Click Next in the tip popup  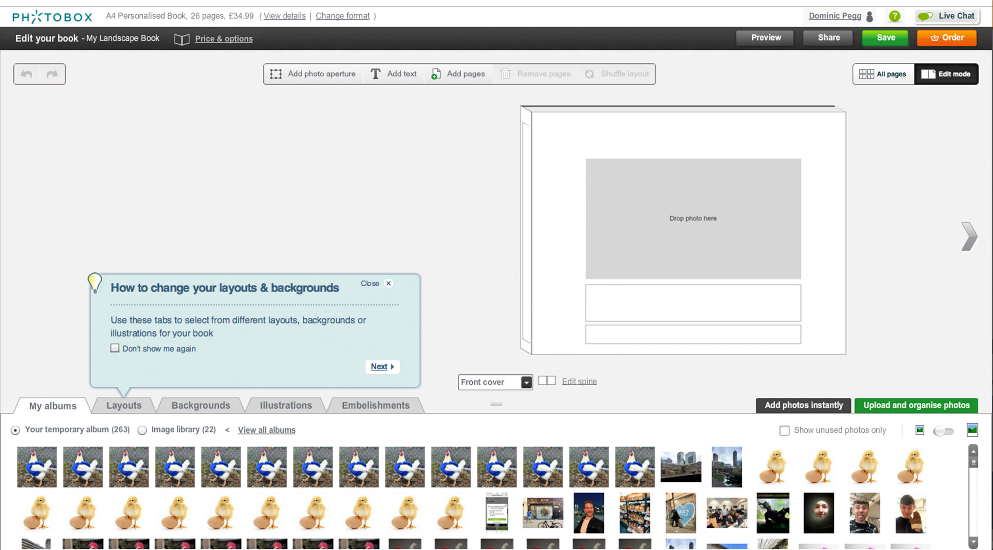pyautogui.click(x=382, y=367)
